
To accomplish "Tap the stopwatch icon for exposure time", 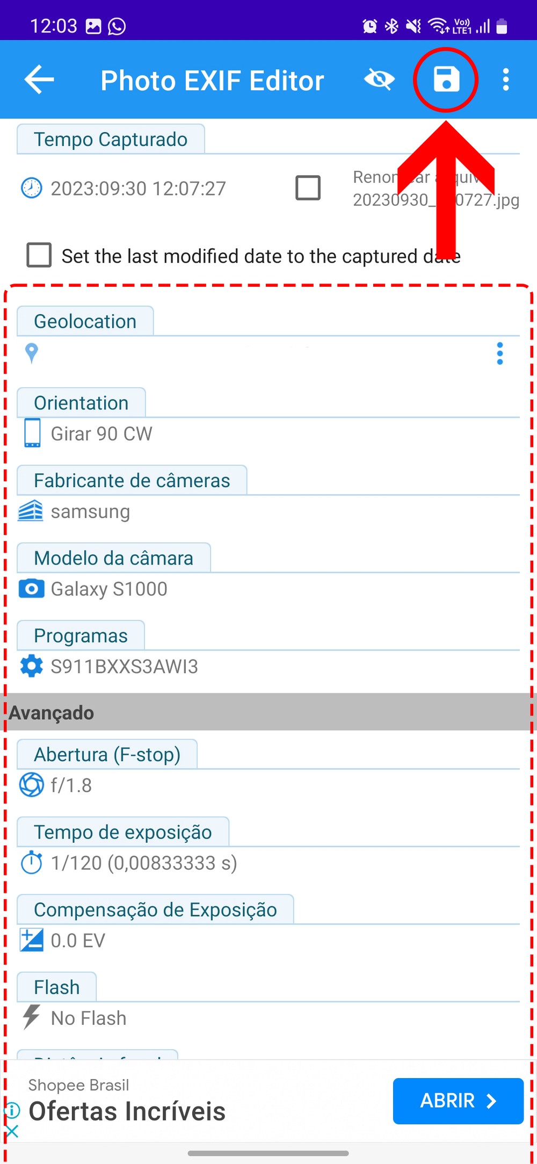I will [x=32, y=863].
